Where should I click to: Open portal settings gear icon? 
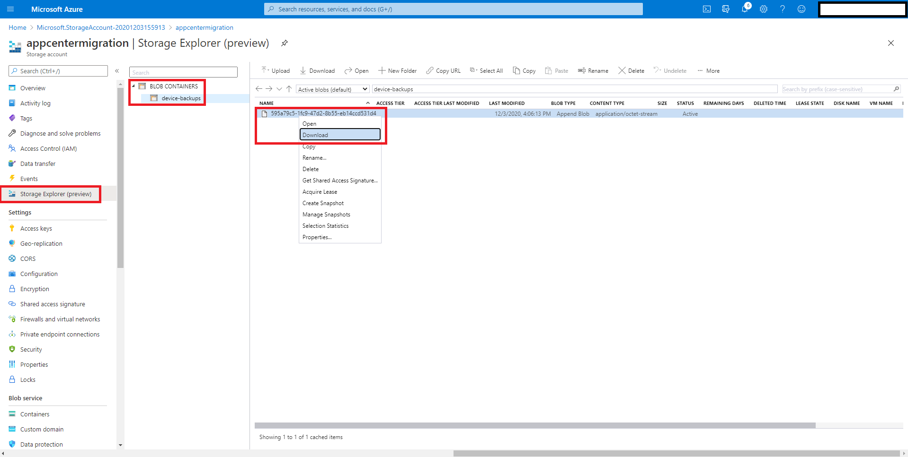point(764,9)
